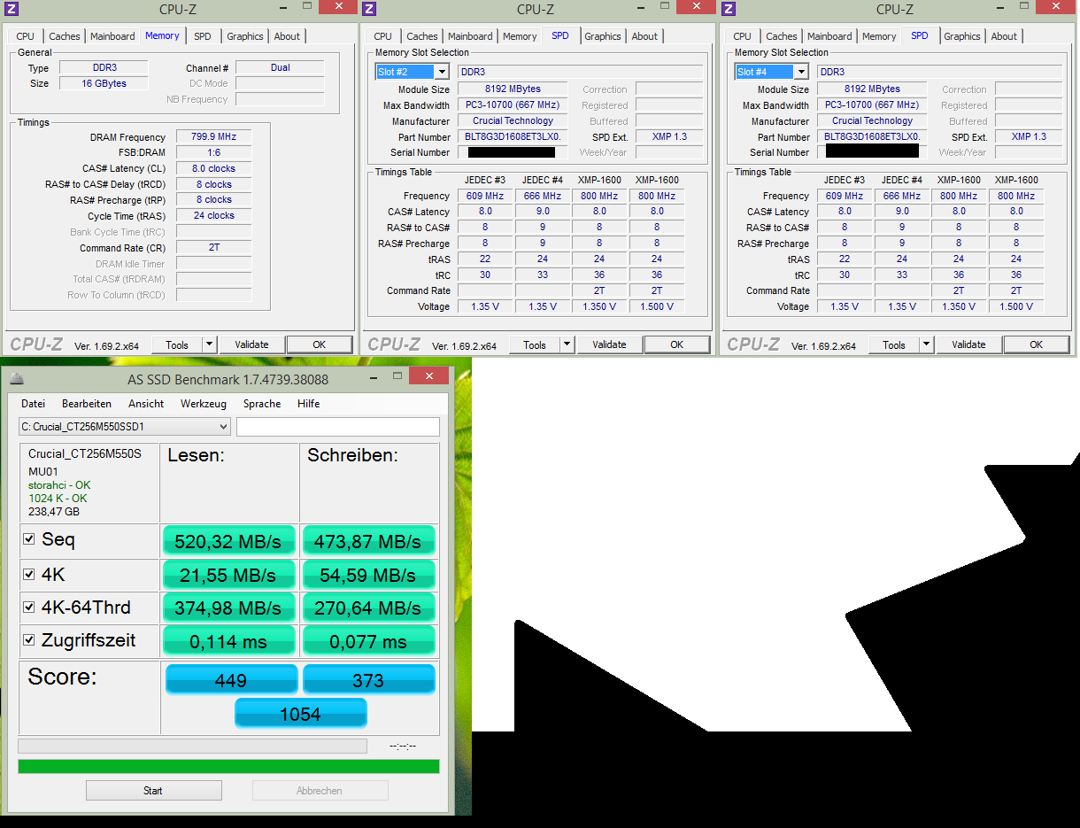Click the Size value 16 GBytes
The width and height of the screenshot is (1080, 828).
coord(104,83)
